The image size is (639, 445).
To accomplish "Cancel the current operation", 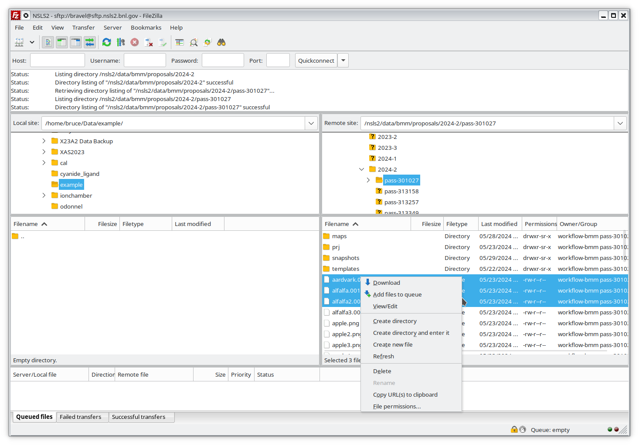I will [x=135, y=42].
